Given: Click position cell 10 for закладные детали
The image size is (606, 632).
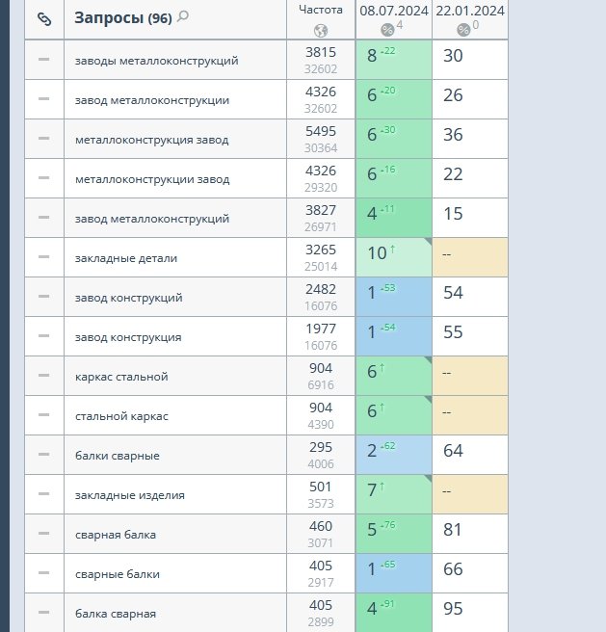Looking at the screenshot, I should coord(393,257).
